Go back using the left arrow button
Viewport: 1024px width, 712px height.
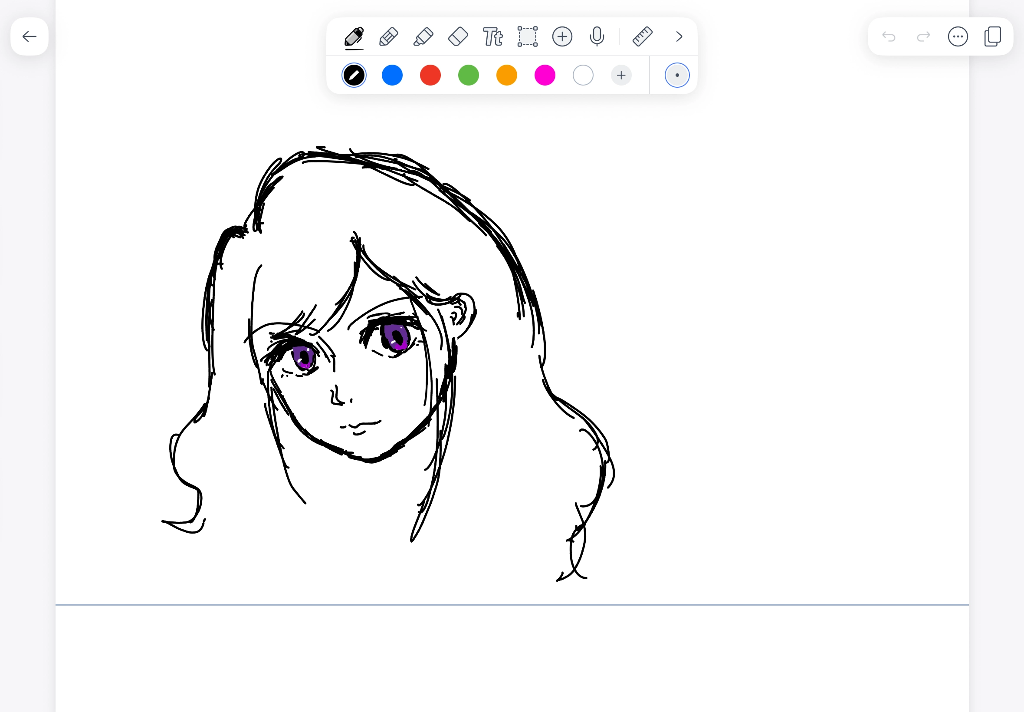[30, 36]
